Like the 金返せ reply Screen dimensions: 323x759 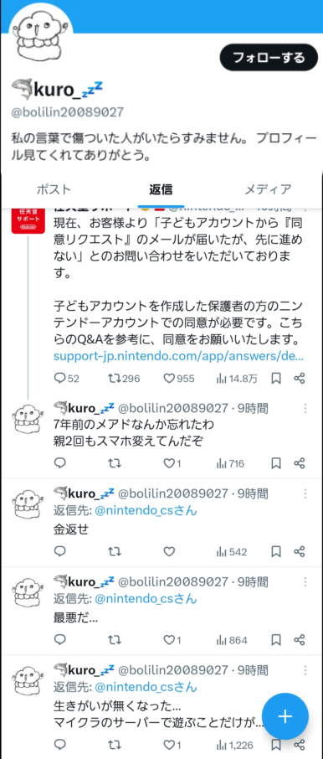click(169, 551)
